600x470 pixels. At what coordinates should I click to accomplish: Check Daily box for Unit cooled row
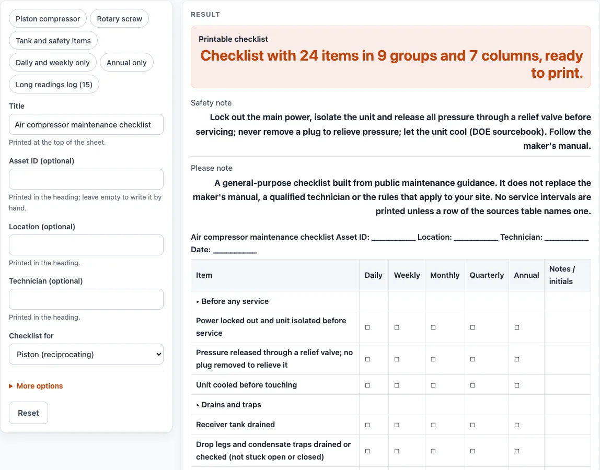tap(367, 385)
